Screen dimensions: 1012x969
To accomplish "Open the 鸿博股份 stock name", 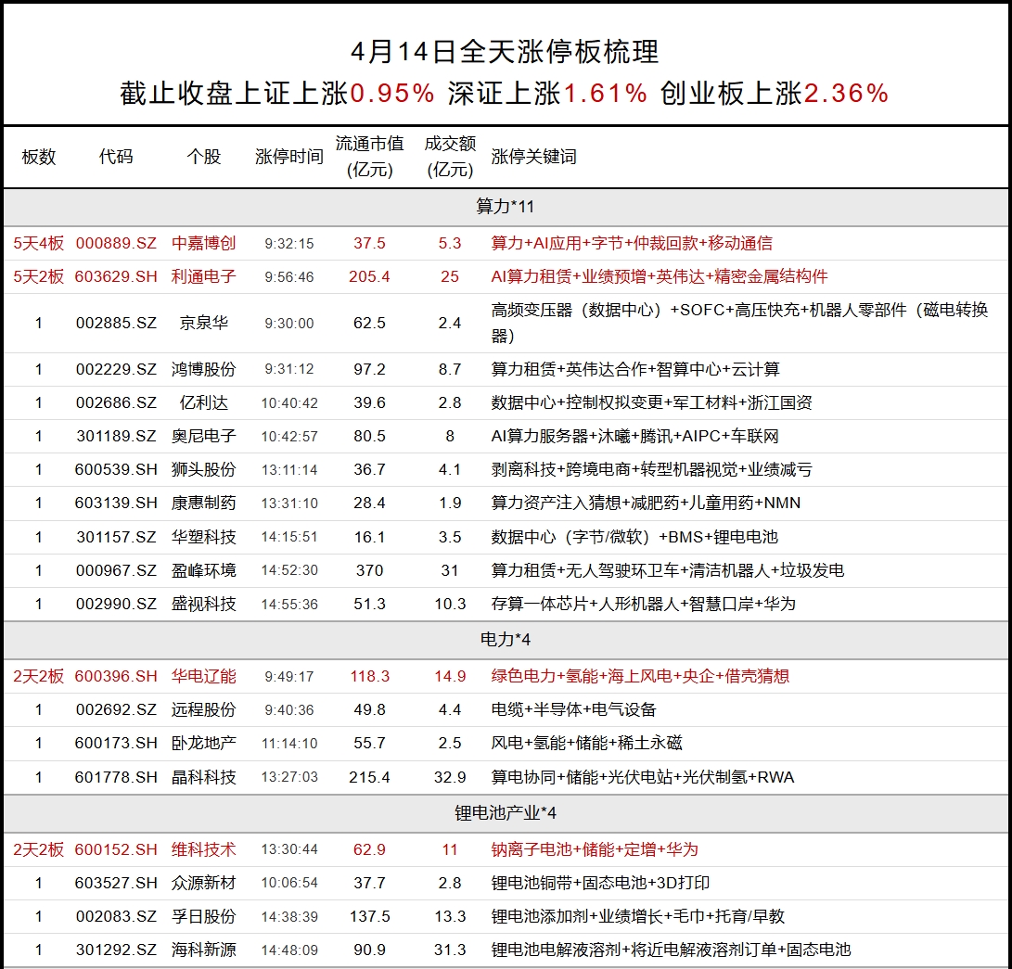I will pos(204,369).
